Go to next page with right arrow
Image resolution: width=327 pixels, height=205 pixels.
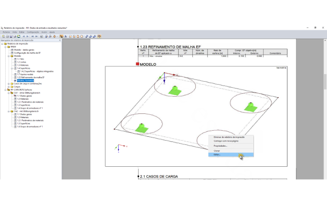click(x=27, y=36)
